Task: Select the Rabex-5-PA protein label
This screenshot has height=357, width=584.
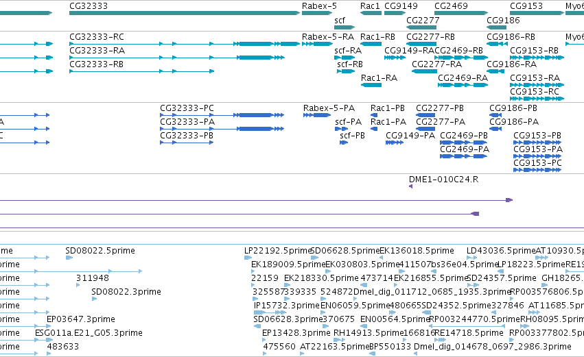Action: pyautogui.click(x=329, y=108)
